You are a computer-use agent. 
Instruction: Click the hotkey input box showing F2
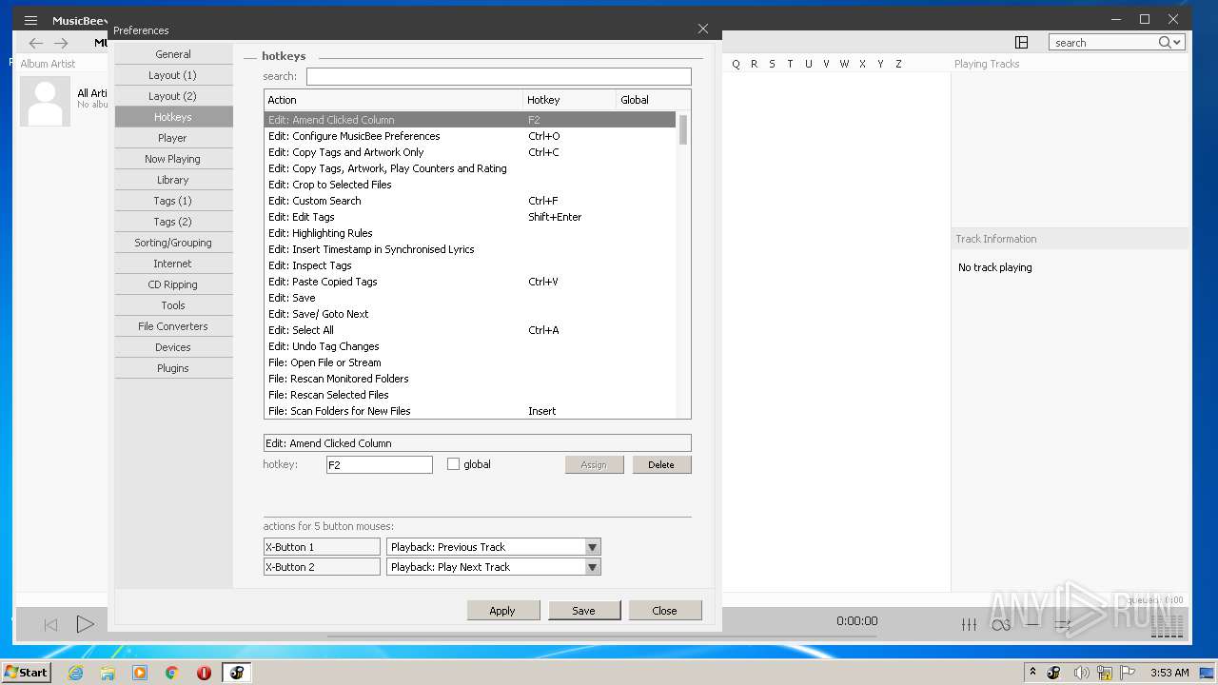point(380,464)
